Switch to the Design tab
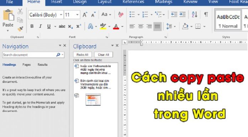The image size is (248, 137). (x=80, y=2)
